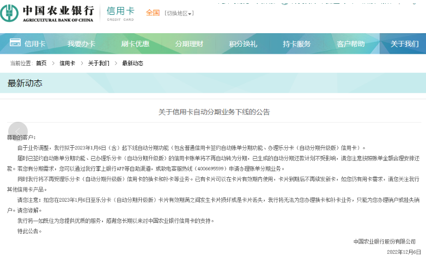Image resolution: width=426 pixels, height=262 pixels.
Task: Click 信用卡 in the breadcrumb trail
Action: 67,64
